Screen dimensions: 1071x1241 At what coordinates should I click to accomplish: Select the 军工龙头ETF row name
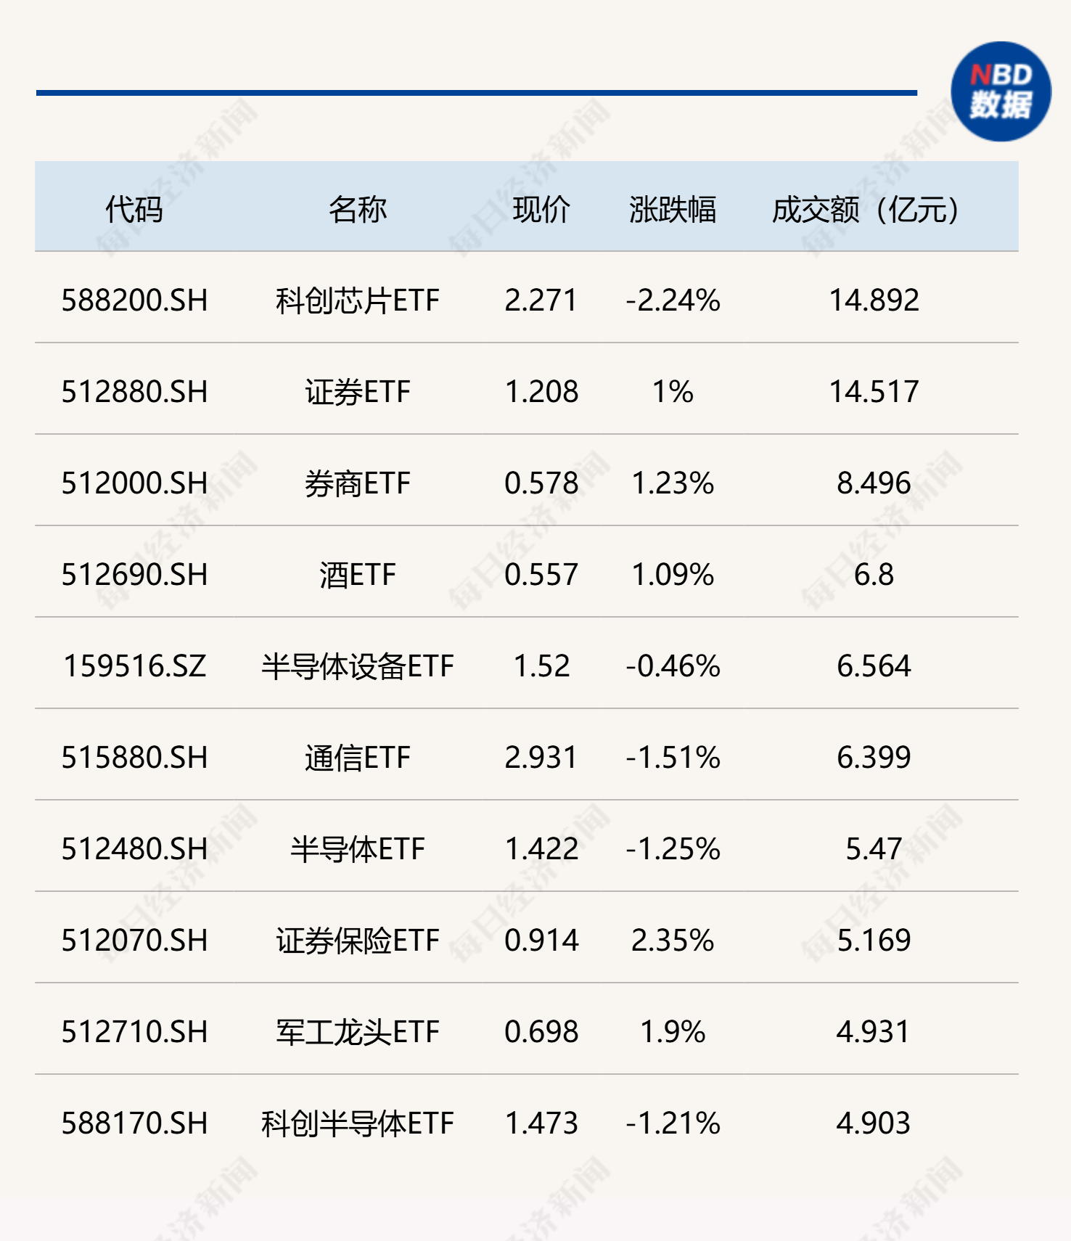tap(357, 1032)
